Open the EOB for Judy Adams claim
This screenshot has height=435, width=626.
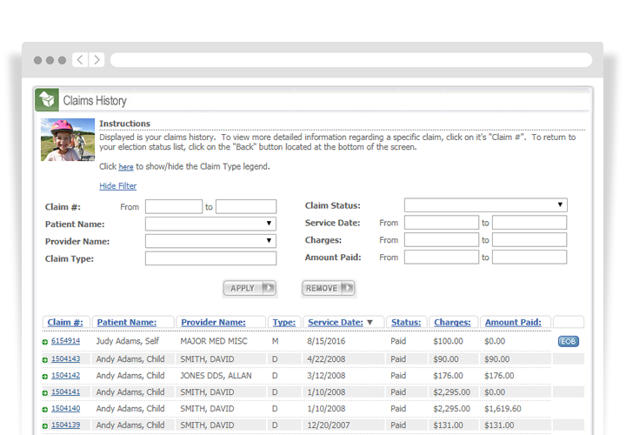click(x=568, y=342)
